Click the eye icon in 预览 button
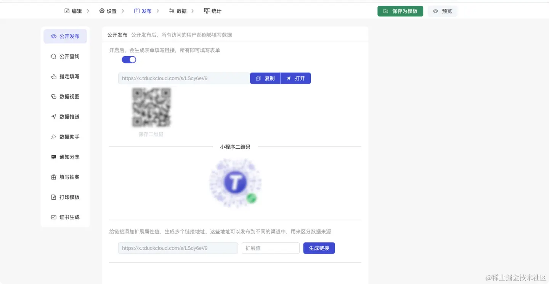 click(435, 11)
